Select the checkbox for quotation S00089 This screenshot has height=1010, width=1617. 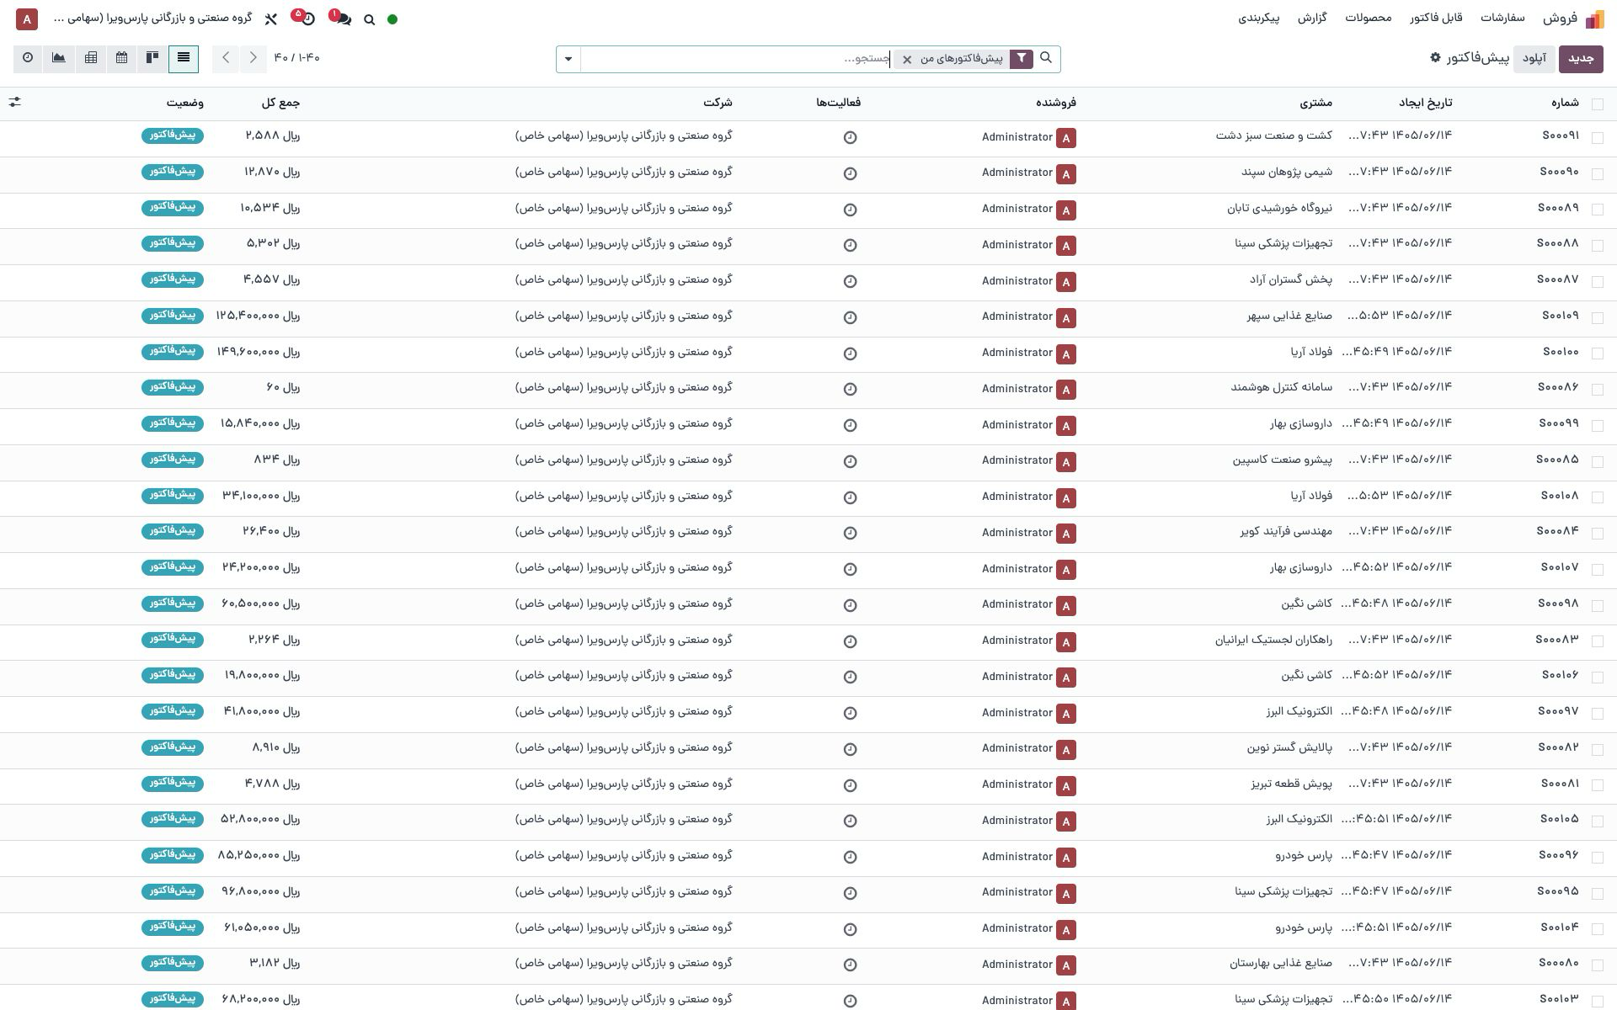click(1598, 210)
